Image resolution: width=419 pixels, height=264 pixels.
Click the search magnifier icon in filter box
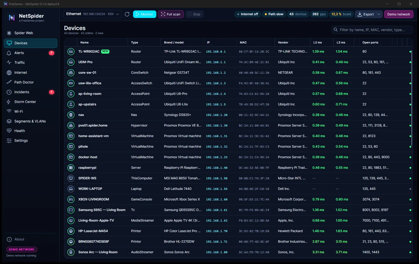coord(335,30)
